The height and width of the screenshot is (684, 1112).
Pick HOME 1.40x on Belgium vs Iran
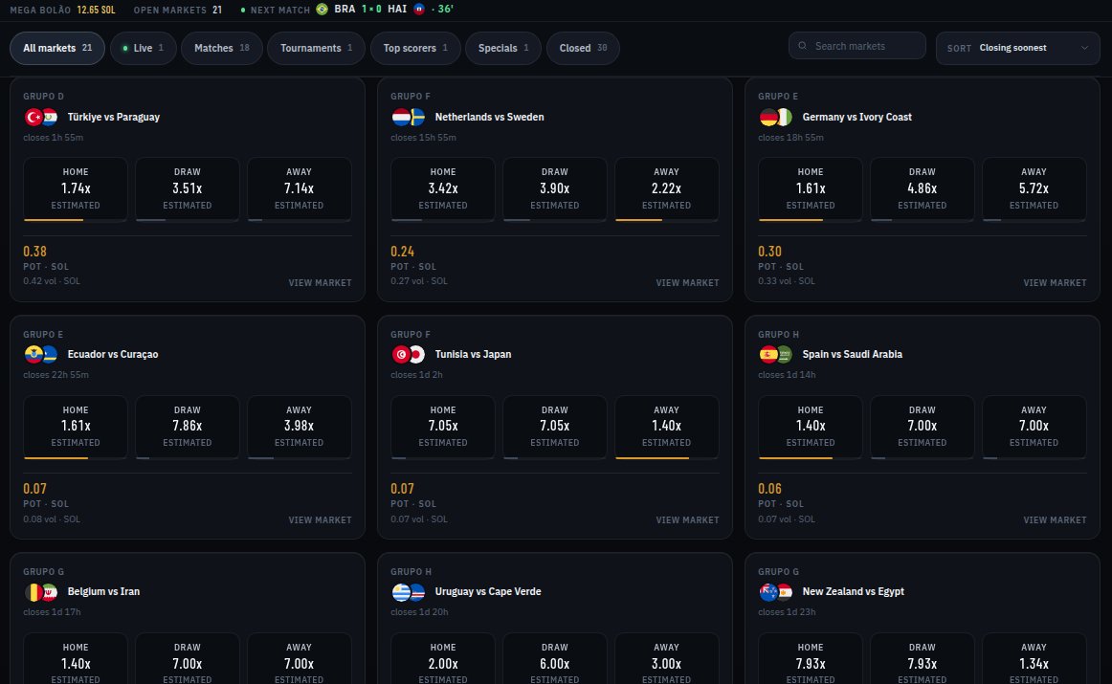click(76, 659)
